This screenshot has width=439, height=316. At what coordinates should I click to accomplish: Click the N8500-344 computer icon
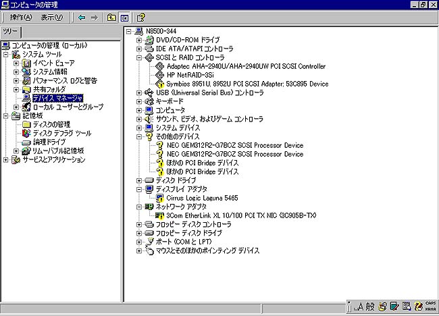coord(139,31)
